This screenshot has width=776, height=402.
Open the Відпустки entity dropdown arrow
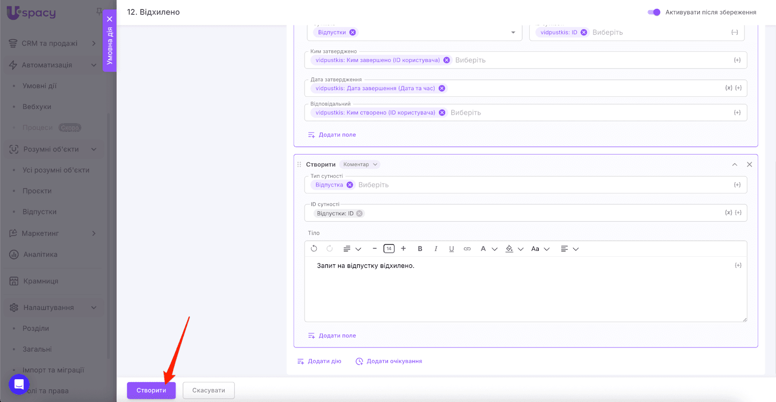pos(513,32)
